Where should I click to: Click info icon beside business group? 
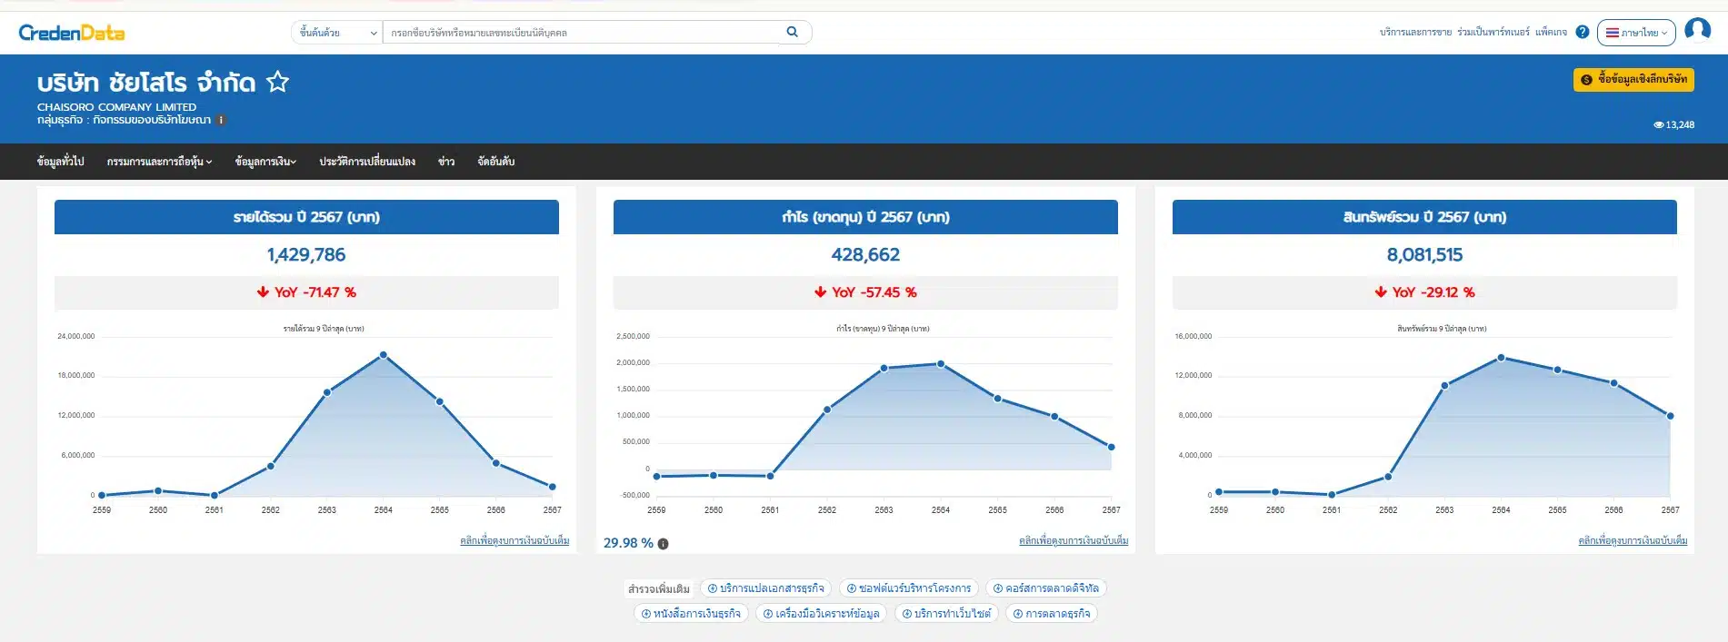pyautogui.click(x=221, y=120)
